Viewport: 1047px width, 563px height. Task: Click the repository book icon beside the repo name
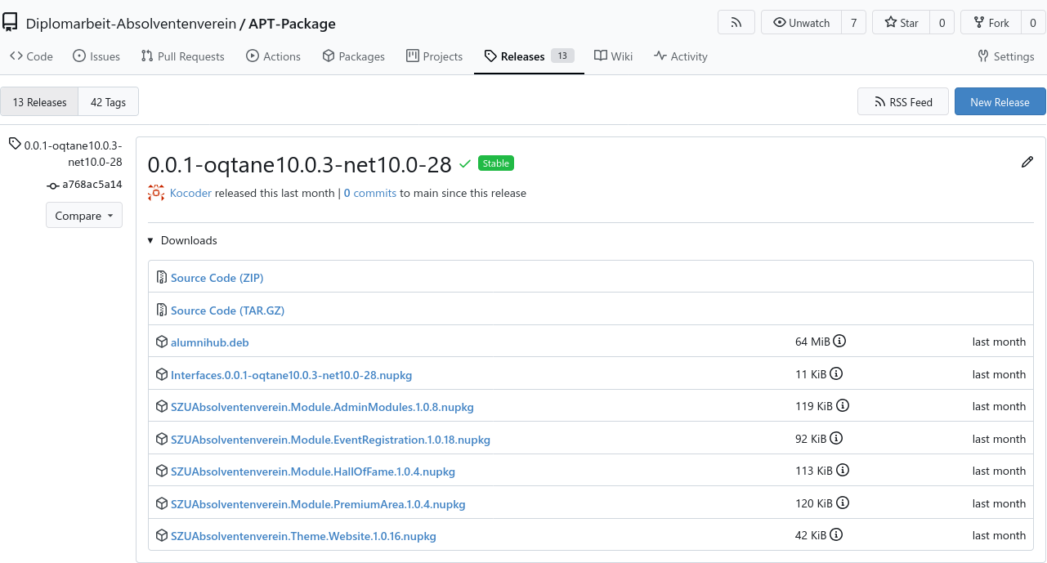click(11, 22)
